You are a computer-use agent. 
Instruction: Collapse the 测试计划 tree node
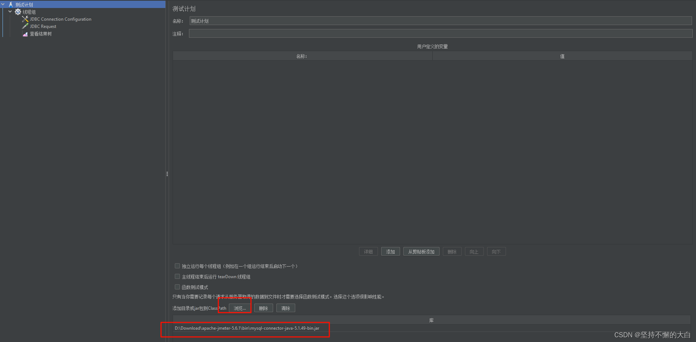[3, 4]
